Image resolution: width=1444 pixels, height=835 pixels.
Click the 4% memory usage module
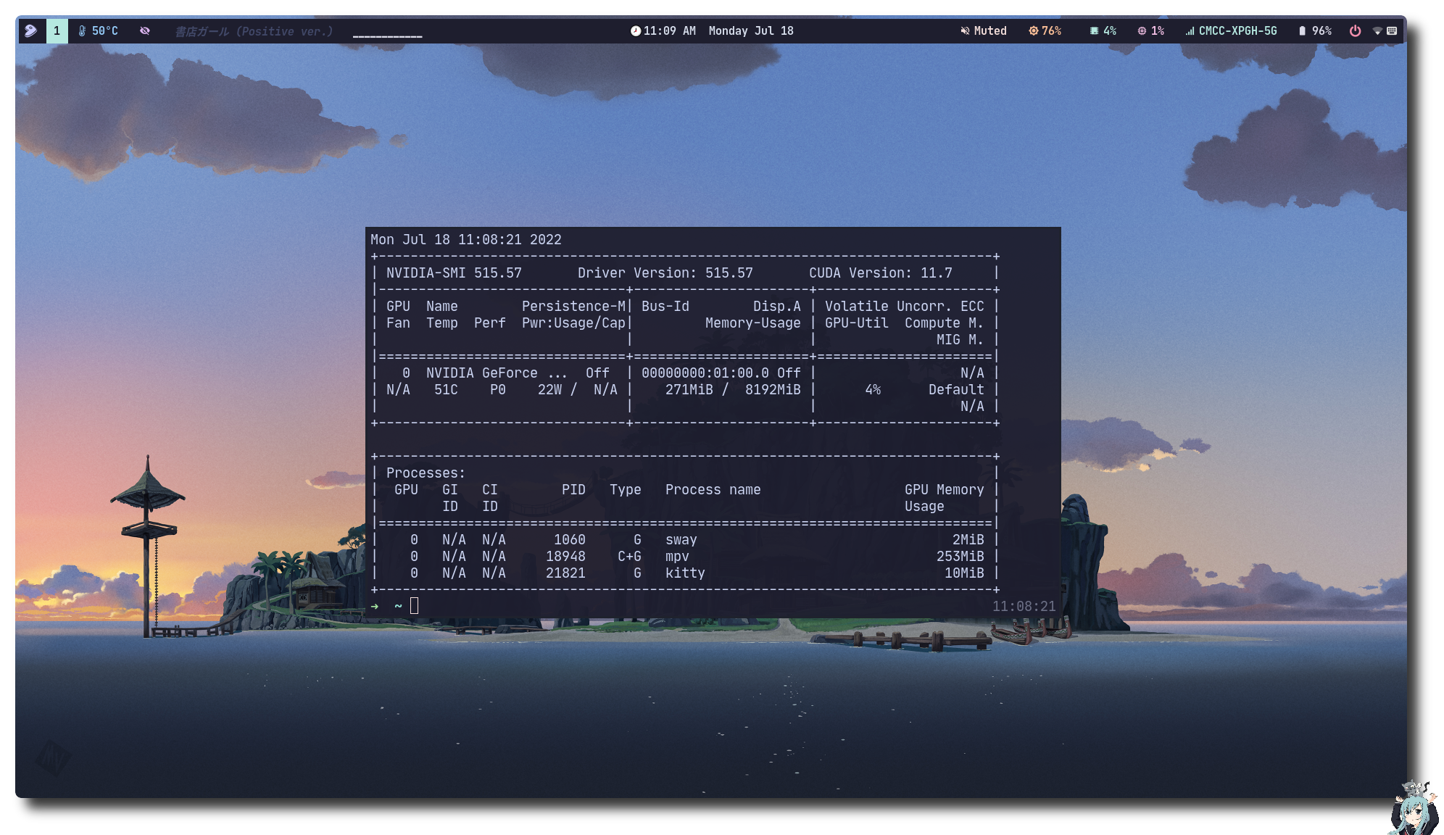tap(1103, 30)
